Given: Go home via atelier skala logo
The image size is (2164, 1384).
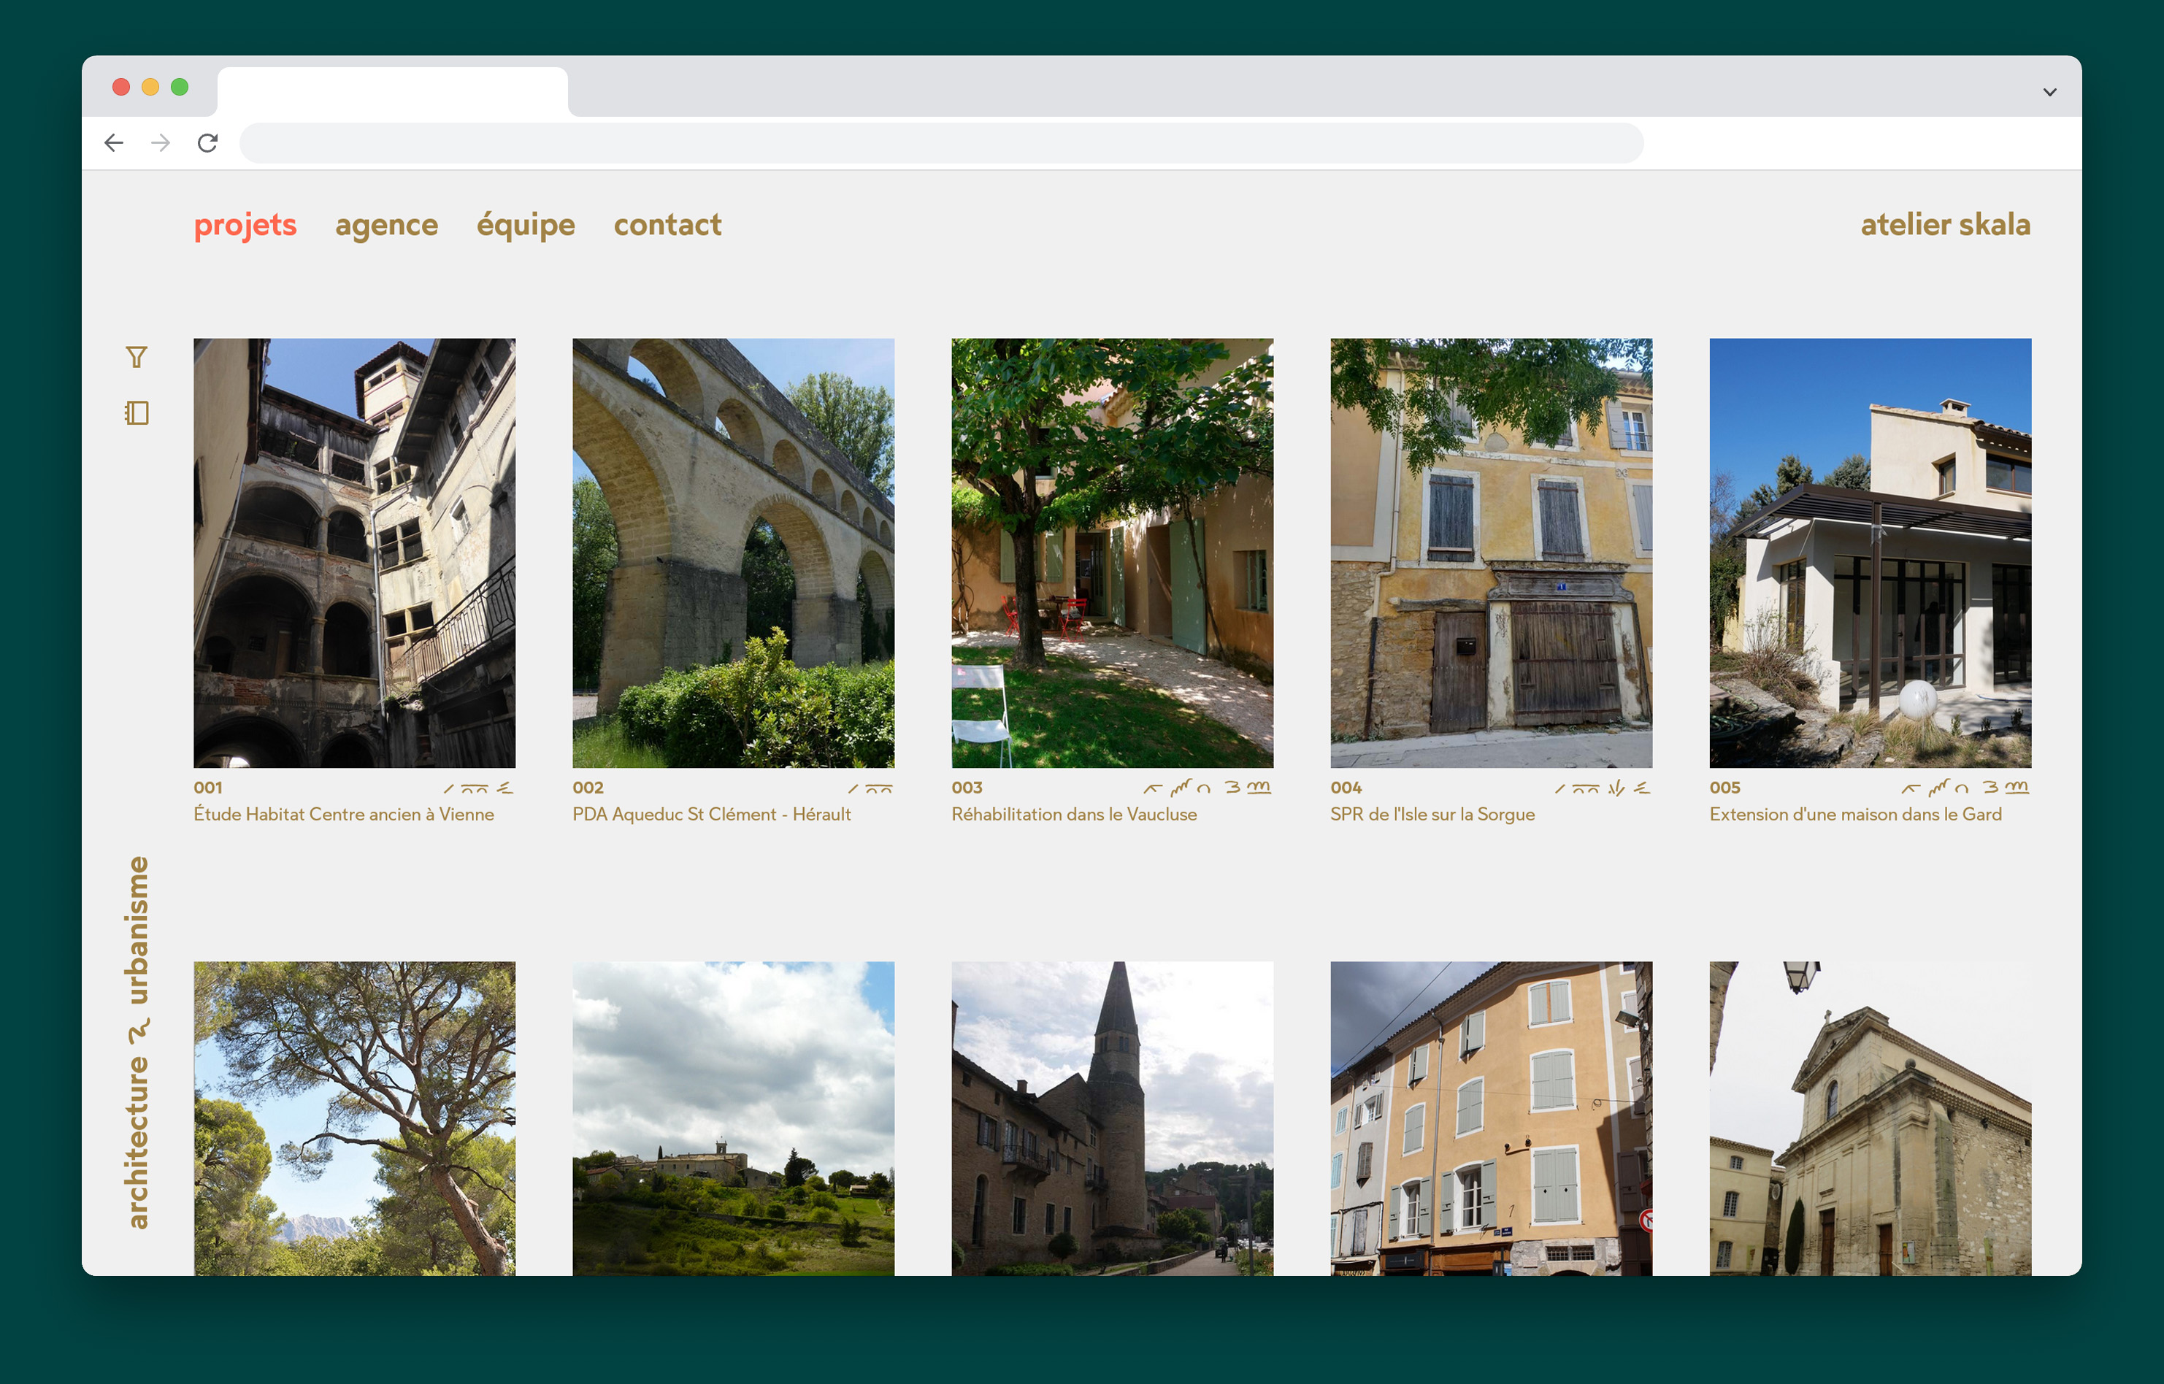Looking at the screenshot, I should pyautogui.click(x=1946, y=225).
